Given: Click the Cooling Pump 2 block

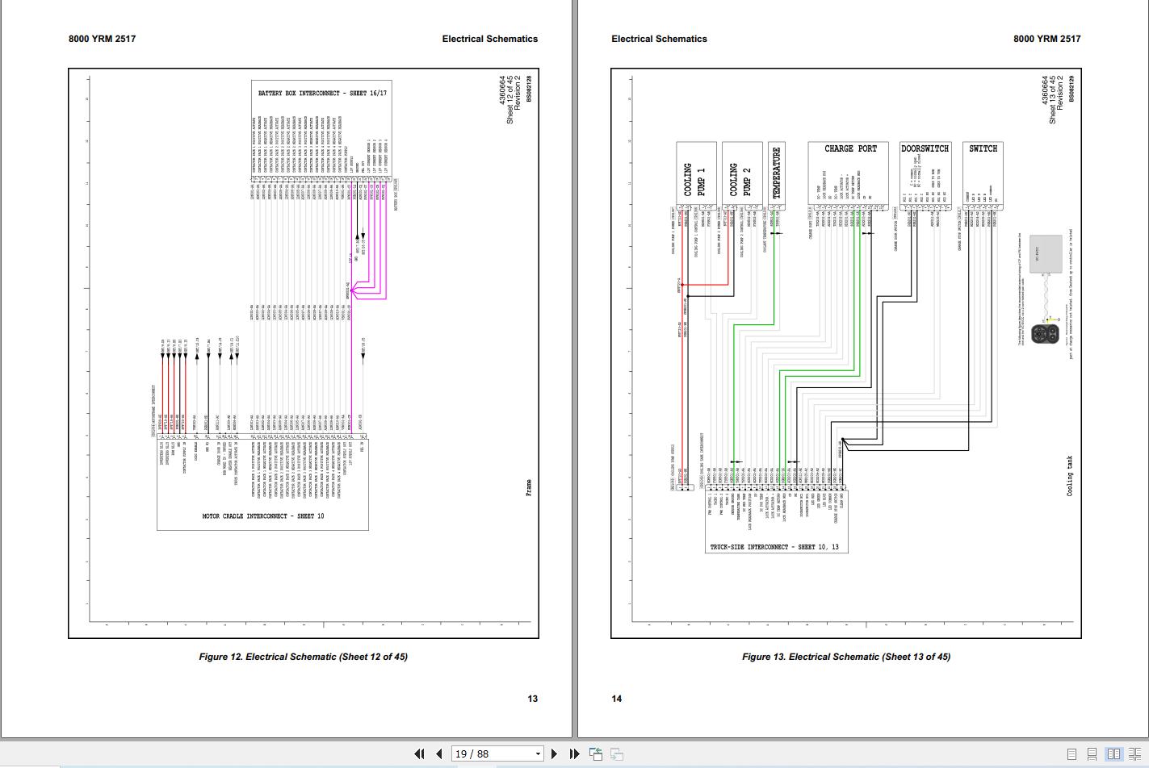Looking at the screenshot, I should tap(742, 175).
